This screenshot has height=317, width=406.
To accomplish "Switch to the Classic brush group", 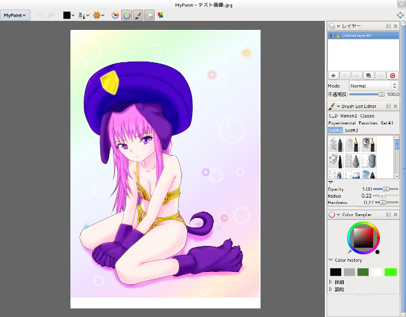I will tap(367, 116).
